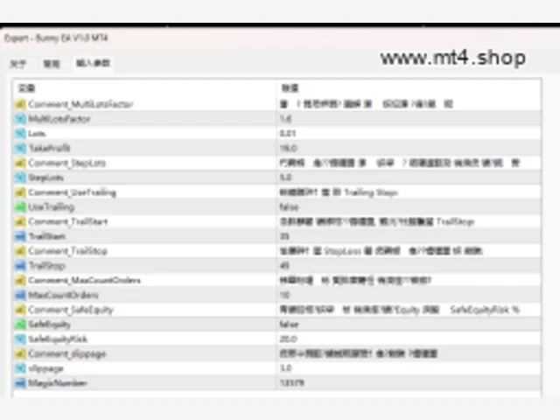The height and width of the screenshot is (420, 560).
Task: Click the MultiLotsFactor variable name
Action: click(59, 119)
